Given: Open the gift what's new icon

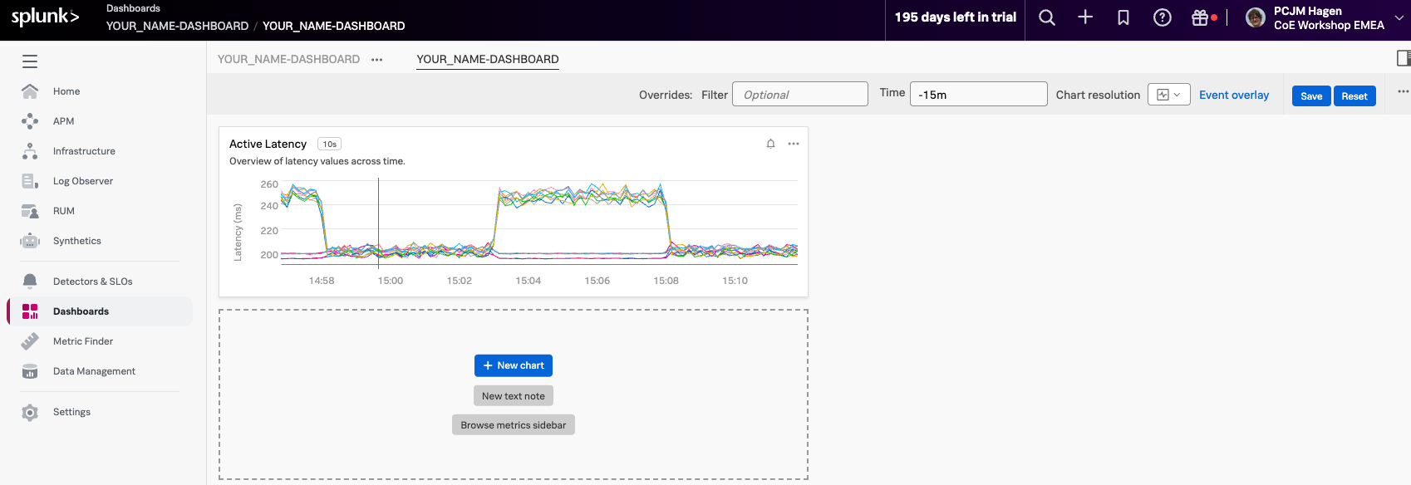Looking at the screenshot, I should 1200,17.
